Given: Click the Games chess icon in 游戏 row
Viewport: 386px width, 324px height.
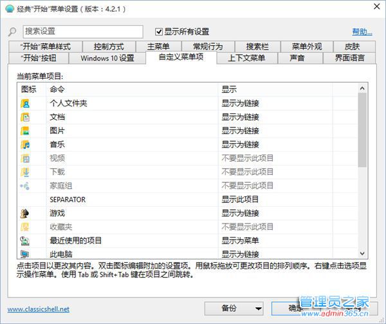Looking at the screenshot, I should (x=24, y=213).
